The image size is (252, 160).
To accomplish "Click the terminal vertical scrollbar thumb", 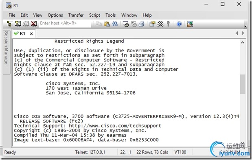I will point(243,84).
